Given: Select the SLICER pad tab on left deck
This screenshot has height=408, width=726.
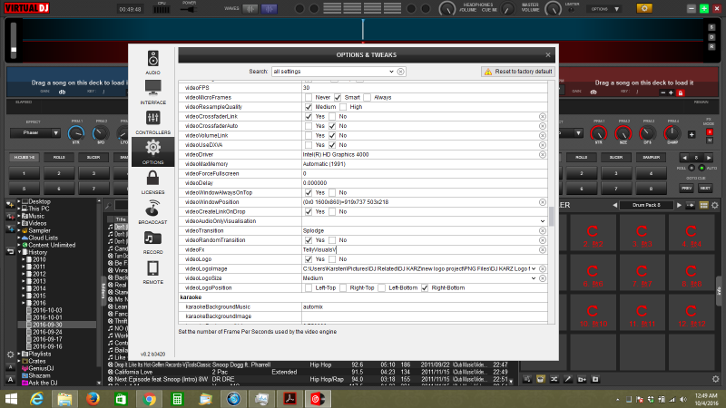Looking at the screenshot, I should pyautogui.click(x=93, y=157).
